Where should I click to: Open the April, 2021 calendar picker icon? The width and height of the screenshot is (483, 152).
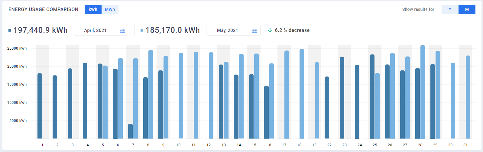tap(122, 30)
